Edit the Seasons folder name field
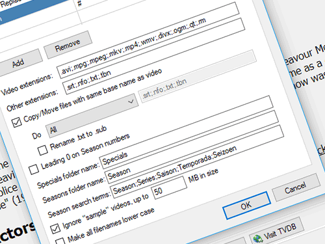The width and height of the screenshot is (325, 244). click(x=192, y=146)
